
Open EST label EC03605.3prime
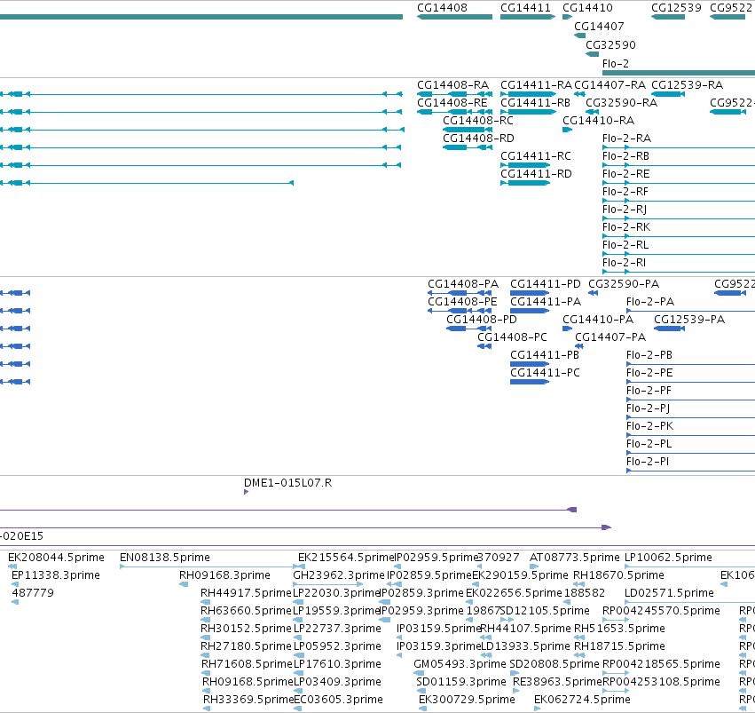click(x=339, y=700)
